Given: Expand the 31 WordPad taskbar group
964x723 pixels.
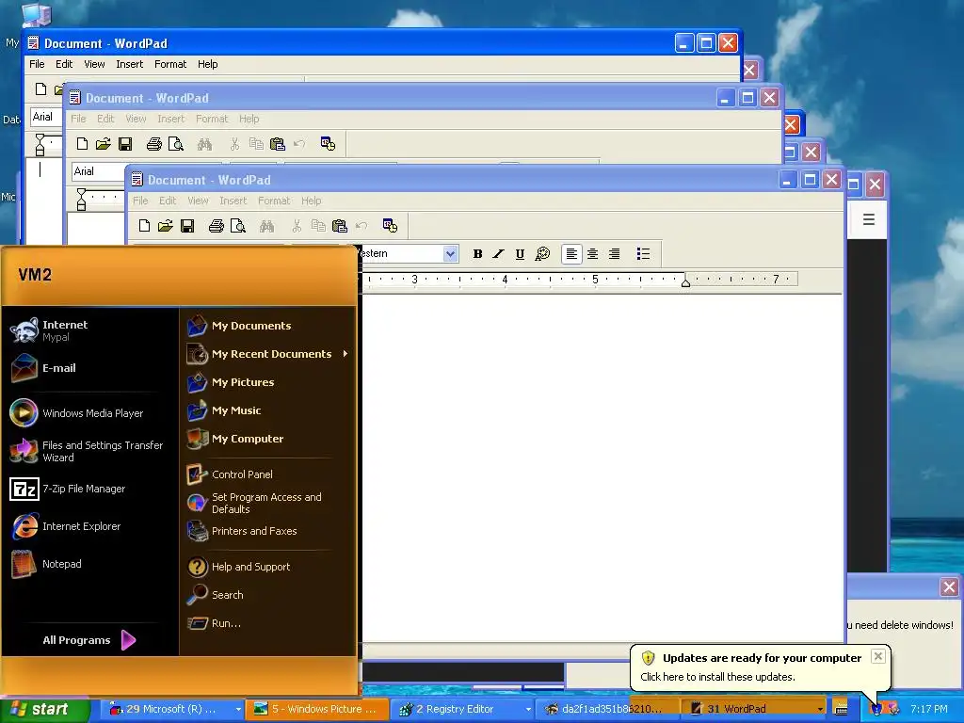Looking at the screenshot, I should click(754, 709).
